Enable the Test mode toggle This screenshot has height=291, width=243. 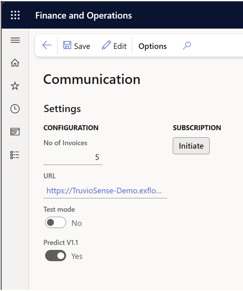pyautogui.click(x=56, y=222)
